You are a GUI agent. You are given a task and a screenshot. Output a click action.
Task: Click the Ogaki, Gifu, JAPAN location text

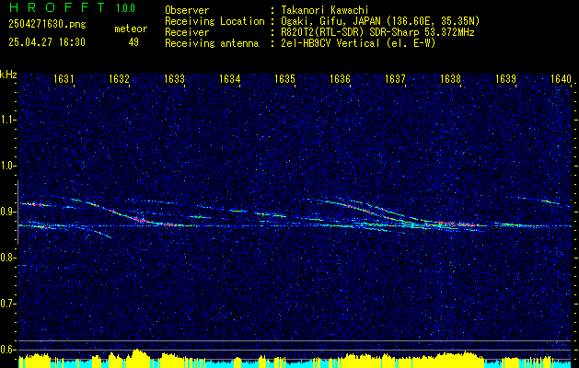click(380, 21)
